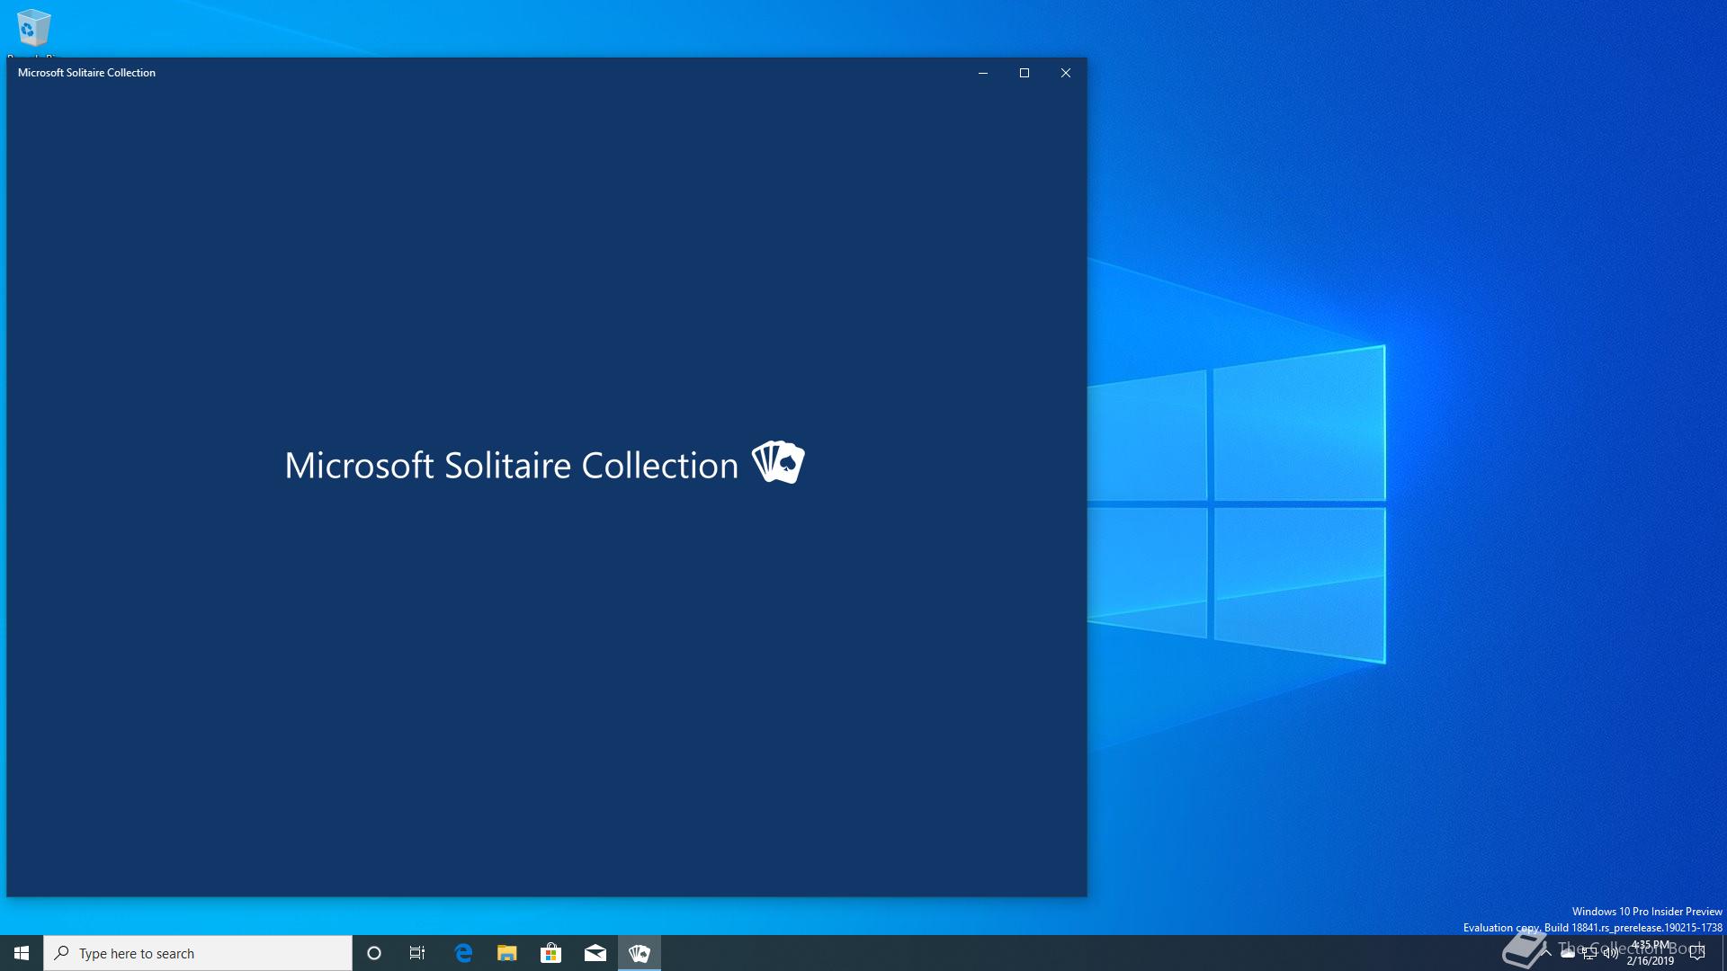The height and width of the screenshot is (971, 1727).
Task: Open Cortana from the taskbar circle icon
Action: [x=374, y=953]
